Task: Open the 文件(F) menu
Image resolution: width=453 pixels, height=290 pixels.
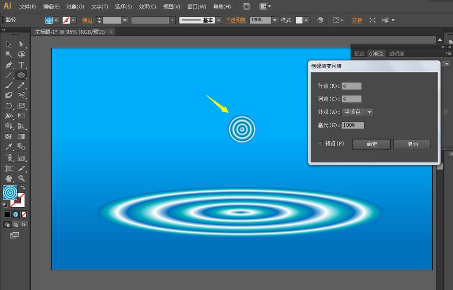Action: pyautogui.click(x=28, y=6)
